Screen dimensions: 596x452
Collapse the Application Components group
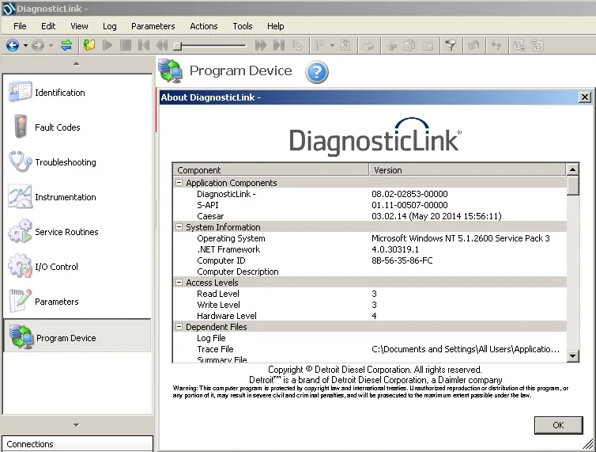point(179,183)
